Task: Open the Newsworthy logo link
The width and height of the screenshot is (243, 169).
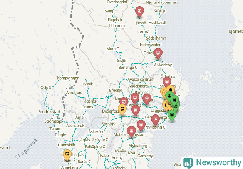Action: [x=212, y=162]
